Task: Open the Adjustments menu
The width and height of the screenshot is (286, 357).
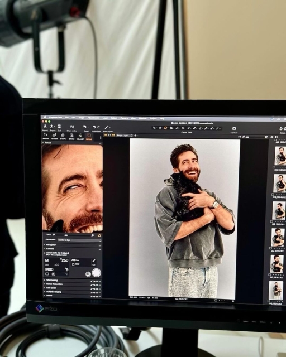Action: tap(93, 118)
